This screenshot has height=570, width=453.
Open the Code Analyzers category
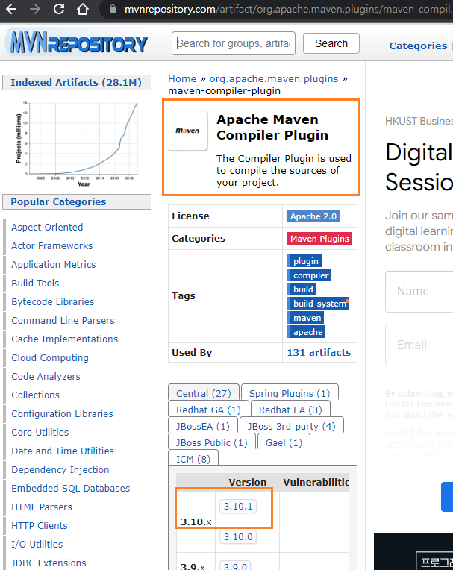46,376
